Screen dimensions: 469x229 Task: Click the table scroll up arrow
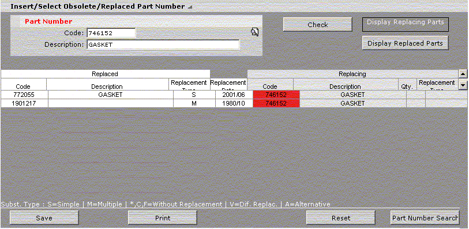coord(463,73)
